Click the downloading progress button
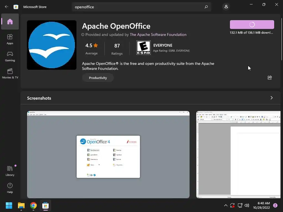 252,25
